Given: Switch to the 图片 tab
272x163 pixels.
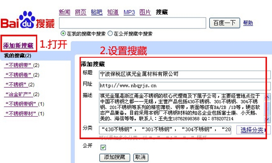Looking at the screenshot, I should pyautogui.click(x=145, y=12).
